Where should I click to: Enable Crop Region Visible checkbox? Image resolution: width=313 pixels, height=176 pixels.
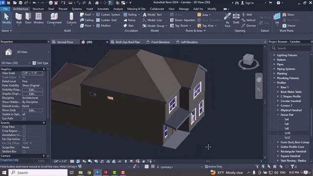(24, 131)
